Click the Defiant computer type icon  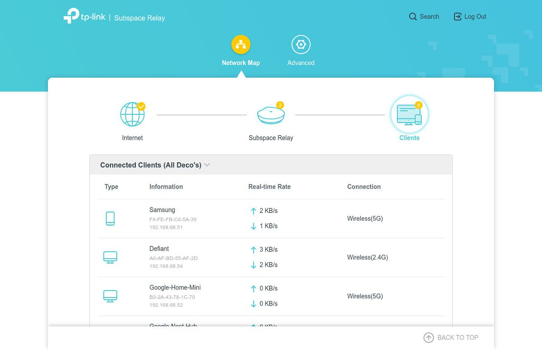point(110,257)
